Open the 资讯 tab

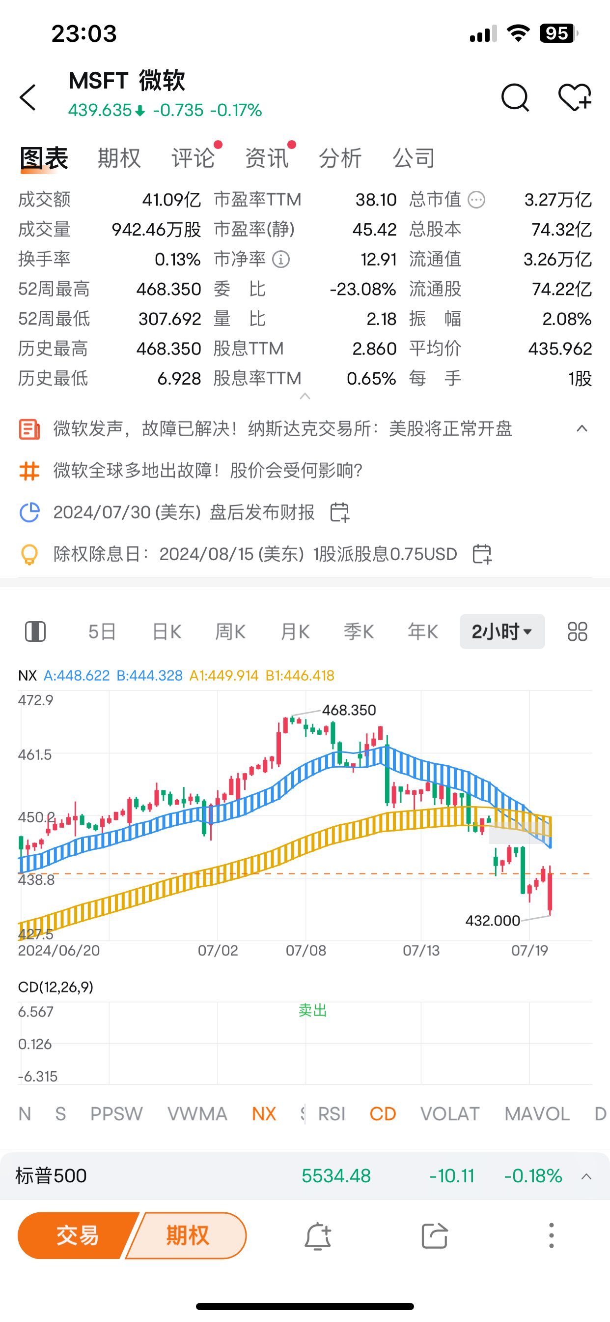click(x=267, y=158)
